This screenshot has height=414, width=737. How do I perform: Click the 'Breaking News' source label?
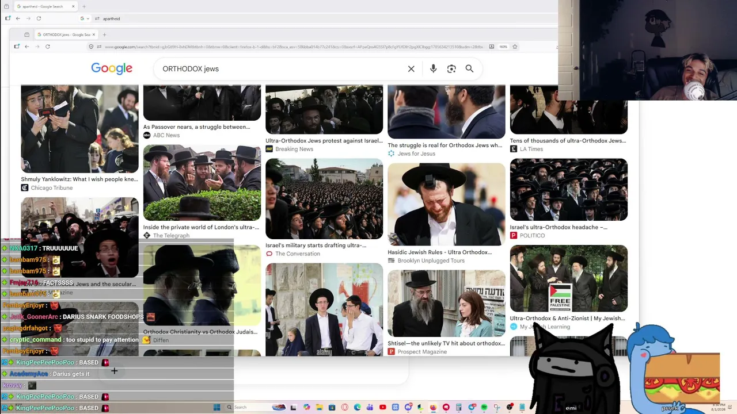pos(294,149)
